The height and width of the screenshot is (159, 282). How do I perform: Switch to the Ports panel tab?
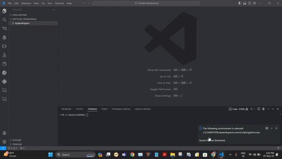coord(104,109)
